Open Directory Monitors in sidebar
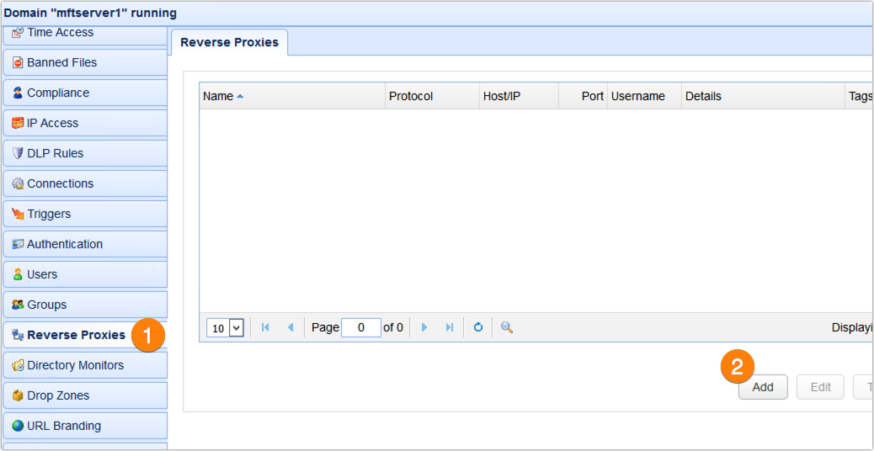 point(84,365)
